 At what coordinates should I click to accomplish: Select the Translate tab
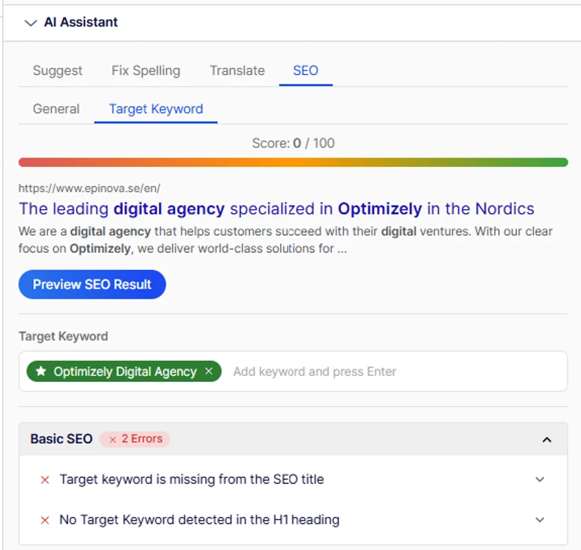click(237, 71)
